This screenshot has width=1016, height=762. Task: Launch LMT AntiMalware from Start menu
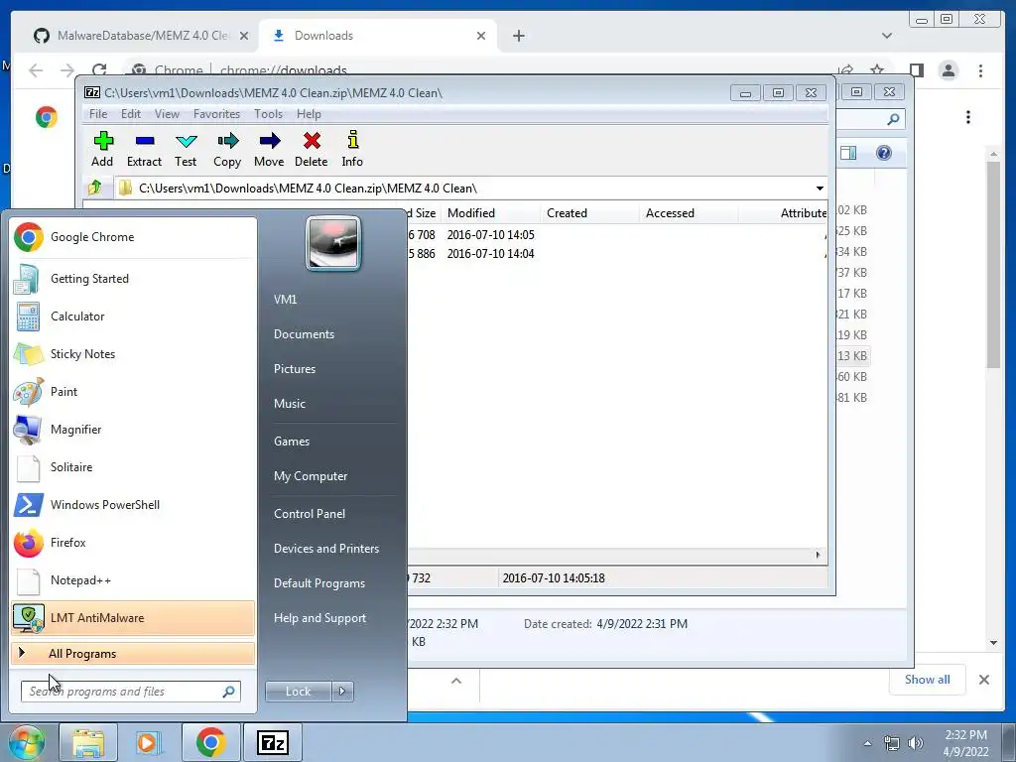[133, 617]
